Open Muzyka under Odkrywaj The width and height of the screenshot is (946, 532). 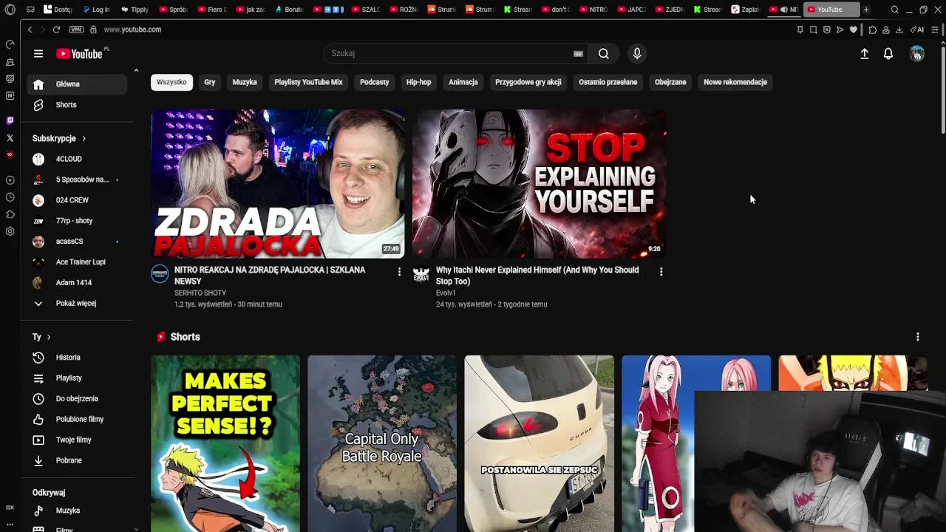pyautogui.click(x=77, y=511)
